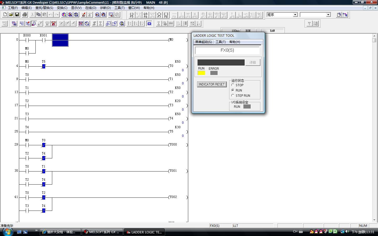The image size is (378, 236).
Task: Open a project with the folder icon
Action: 11,15
